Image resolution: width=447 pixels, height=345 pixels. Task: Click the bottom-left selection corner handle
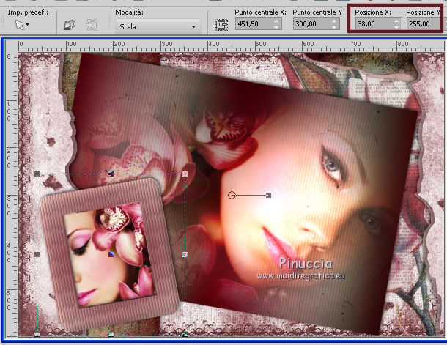(x=37, y=335)
